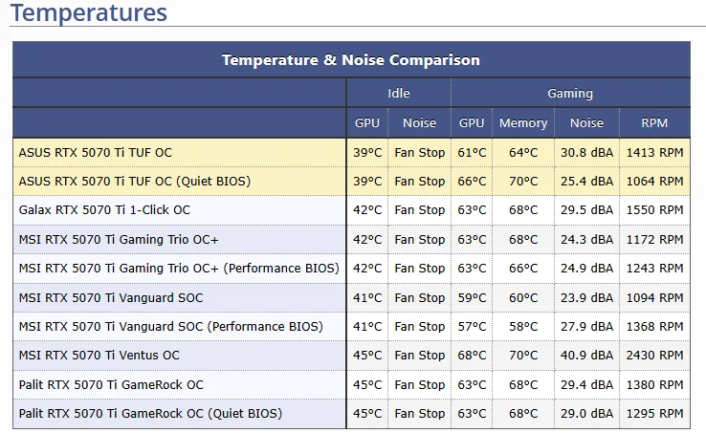Select the 64°C memory temperature cell

click(523, 152)
